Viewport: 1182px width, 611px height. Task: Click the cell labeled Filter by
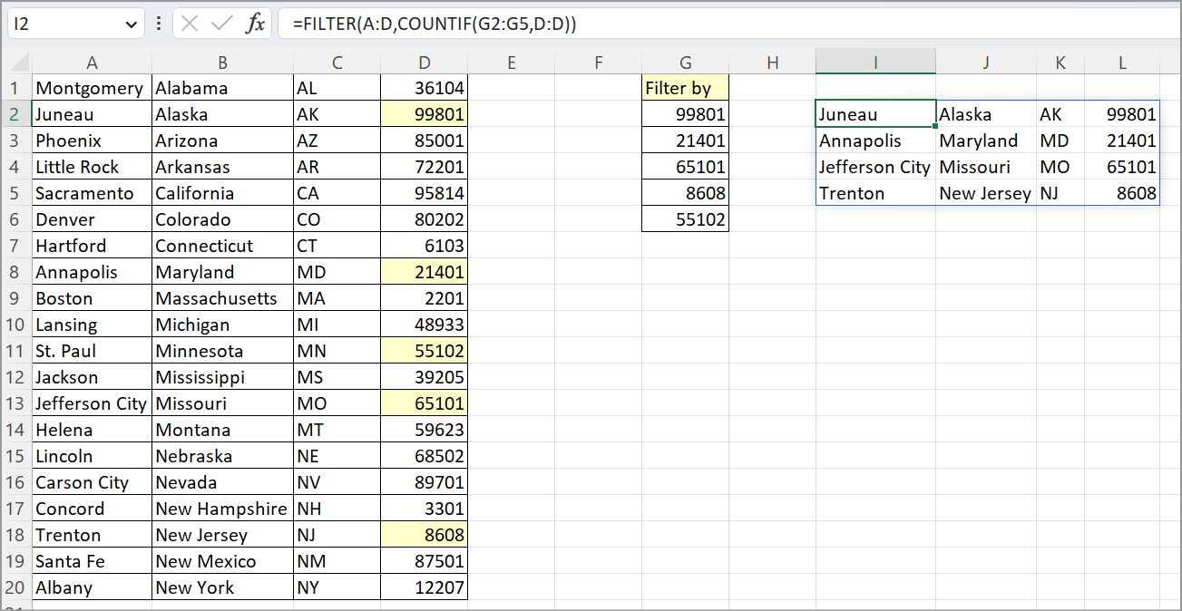685,88
